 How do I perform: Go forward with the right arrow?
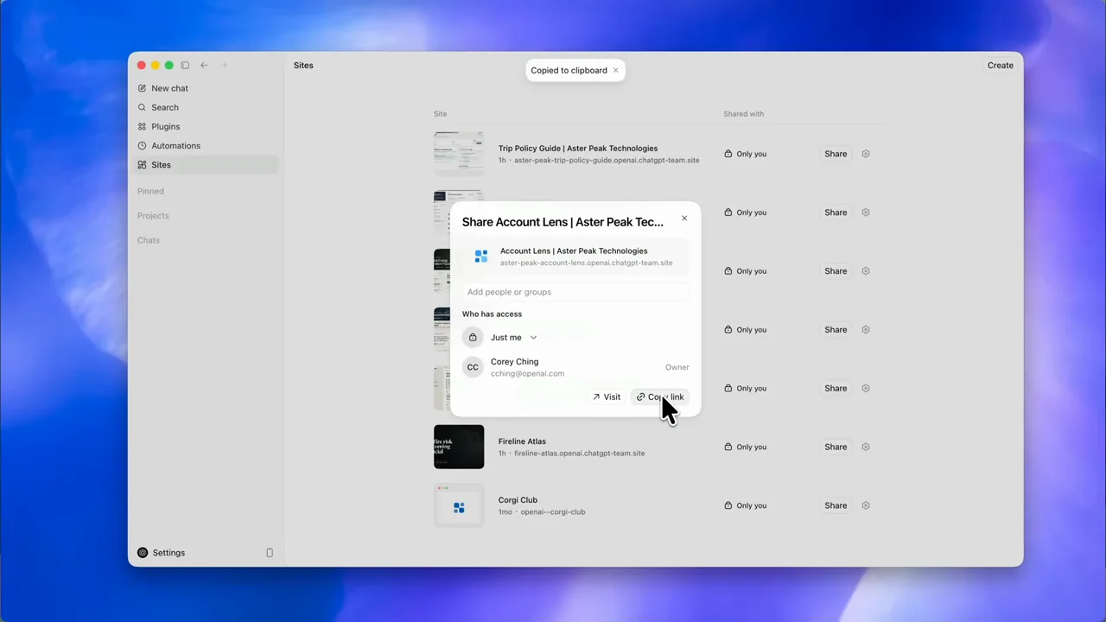coord(223,66)
